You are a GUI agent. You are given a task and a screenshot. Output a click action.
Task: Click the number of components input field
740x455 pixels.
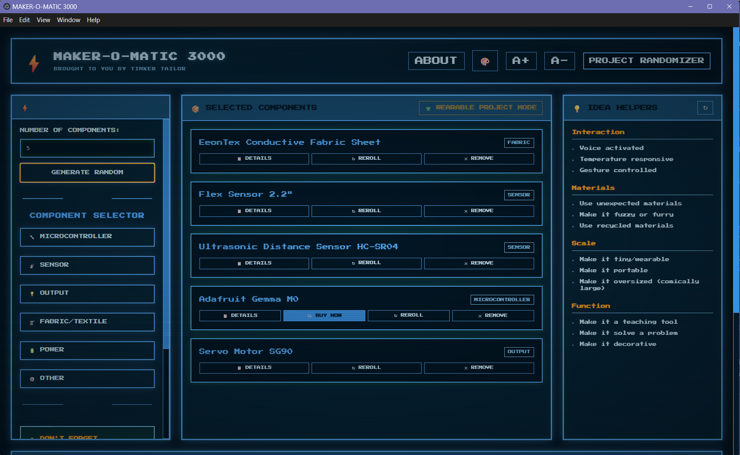click(x=87, y=148)
